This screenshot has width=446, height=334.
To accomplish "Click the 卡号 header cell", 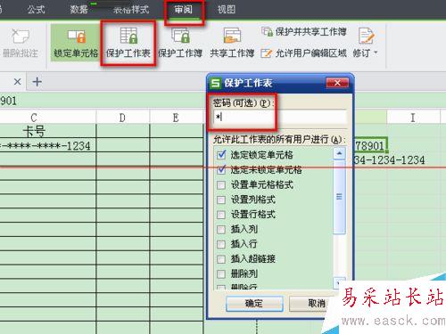I will [x=47, y=131].
